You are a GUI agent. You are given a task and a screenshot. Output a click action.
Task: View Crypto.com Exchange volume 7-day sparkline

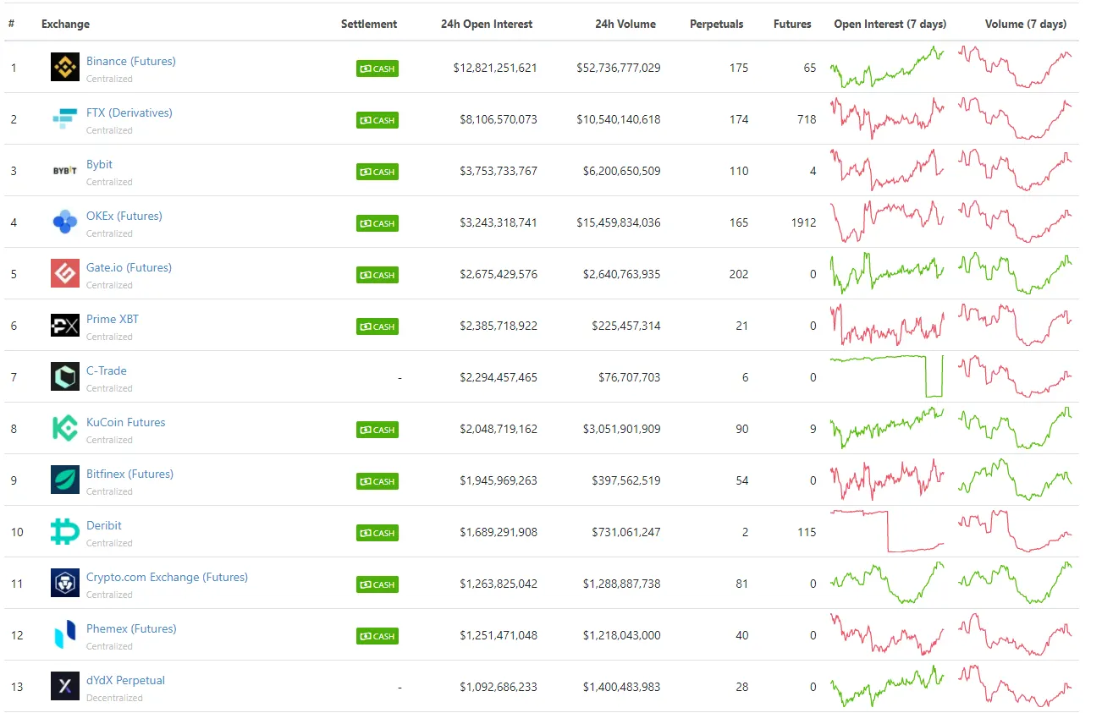pos(1015,583)
